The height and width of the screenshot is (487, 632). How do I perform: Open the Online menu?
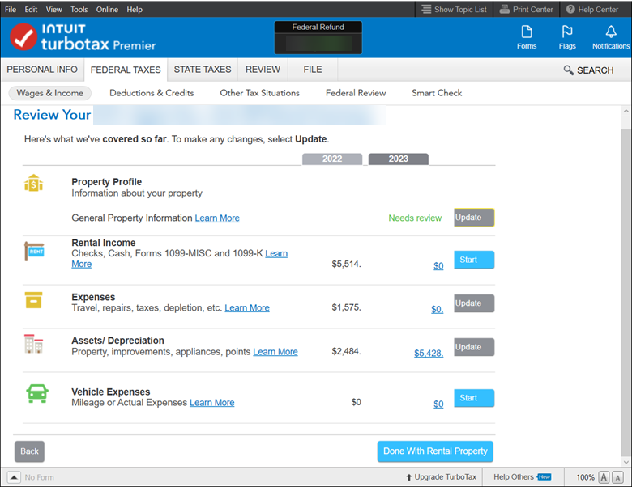pos(107,9)
